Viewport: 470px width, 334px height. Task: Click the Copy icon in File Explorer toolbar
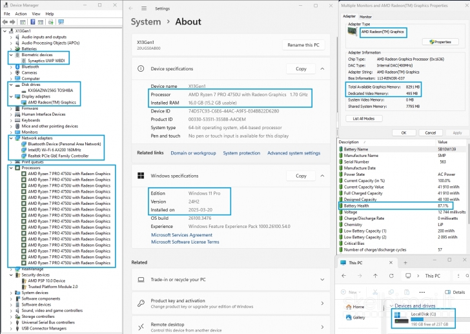point(391,292)
